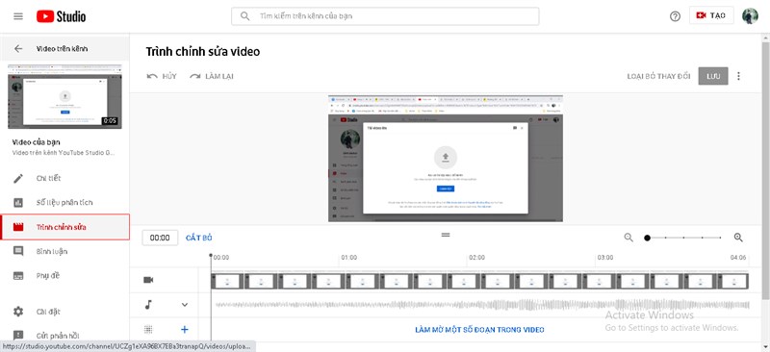Click HỦY undo button

click(162, 76)
